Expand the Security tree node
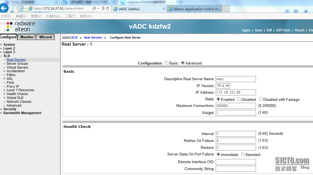313x175 pixels. 1,109
